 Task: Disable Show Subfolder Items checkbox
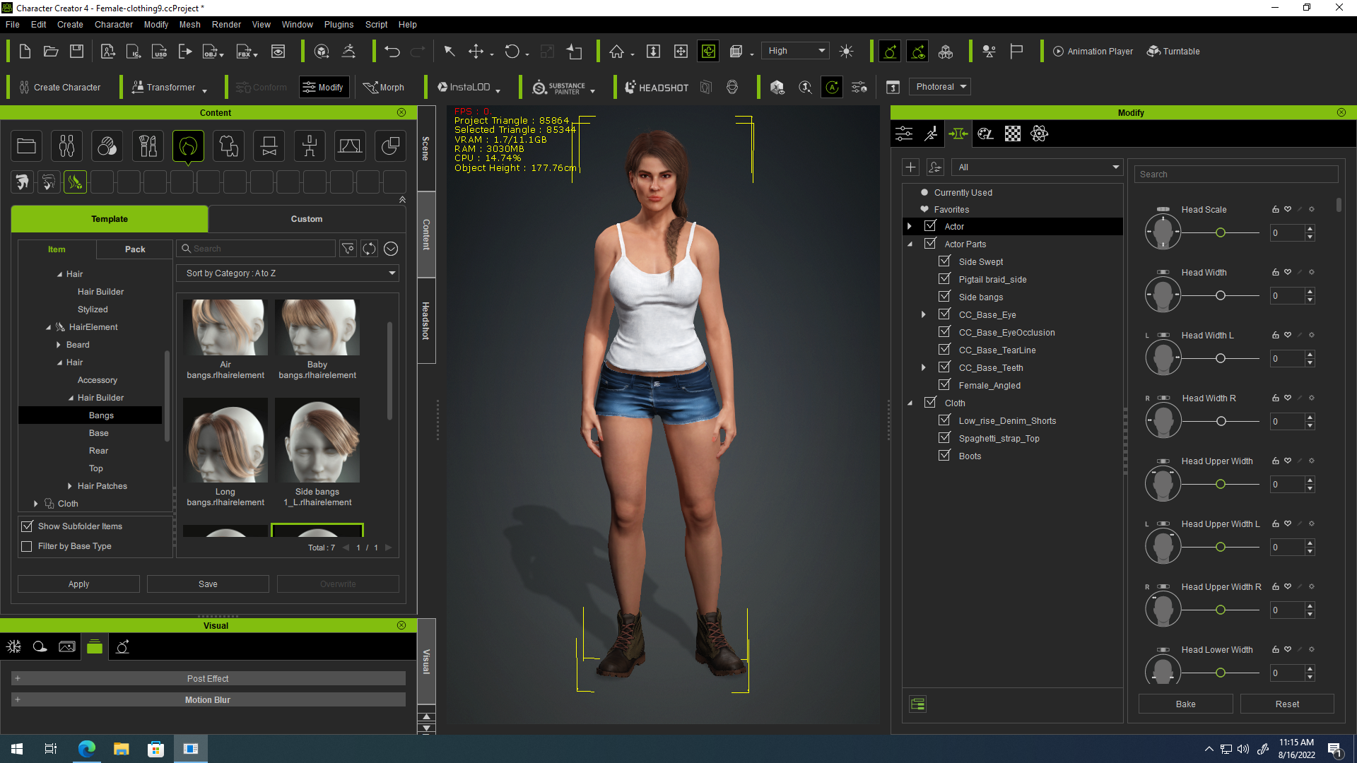[27, 526]
